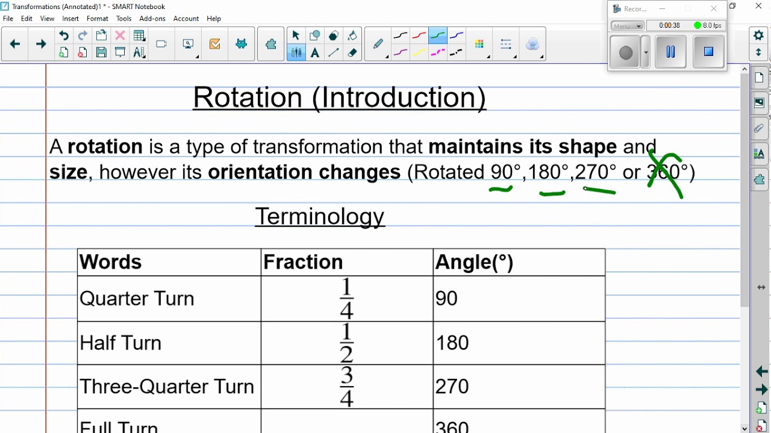771x433 pixels.
Task: Open the recorder Menu dropdown
Action: pos(627,26)
